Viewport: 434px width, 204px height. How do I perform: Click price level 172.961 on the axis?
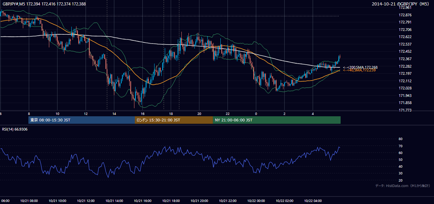coord(405,7)
